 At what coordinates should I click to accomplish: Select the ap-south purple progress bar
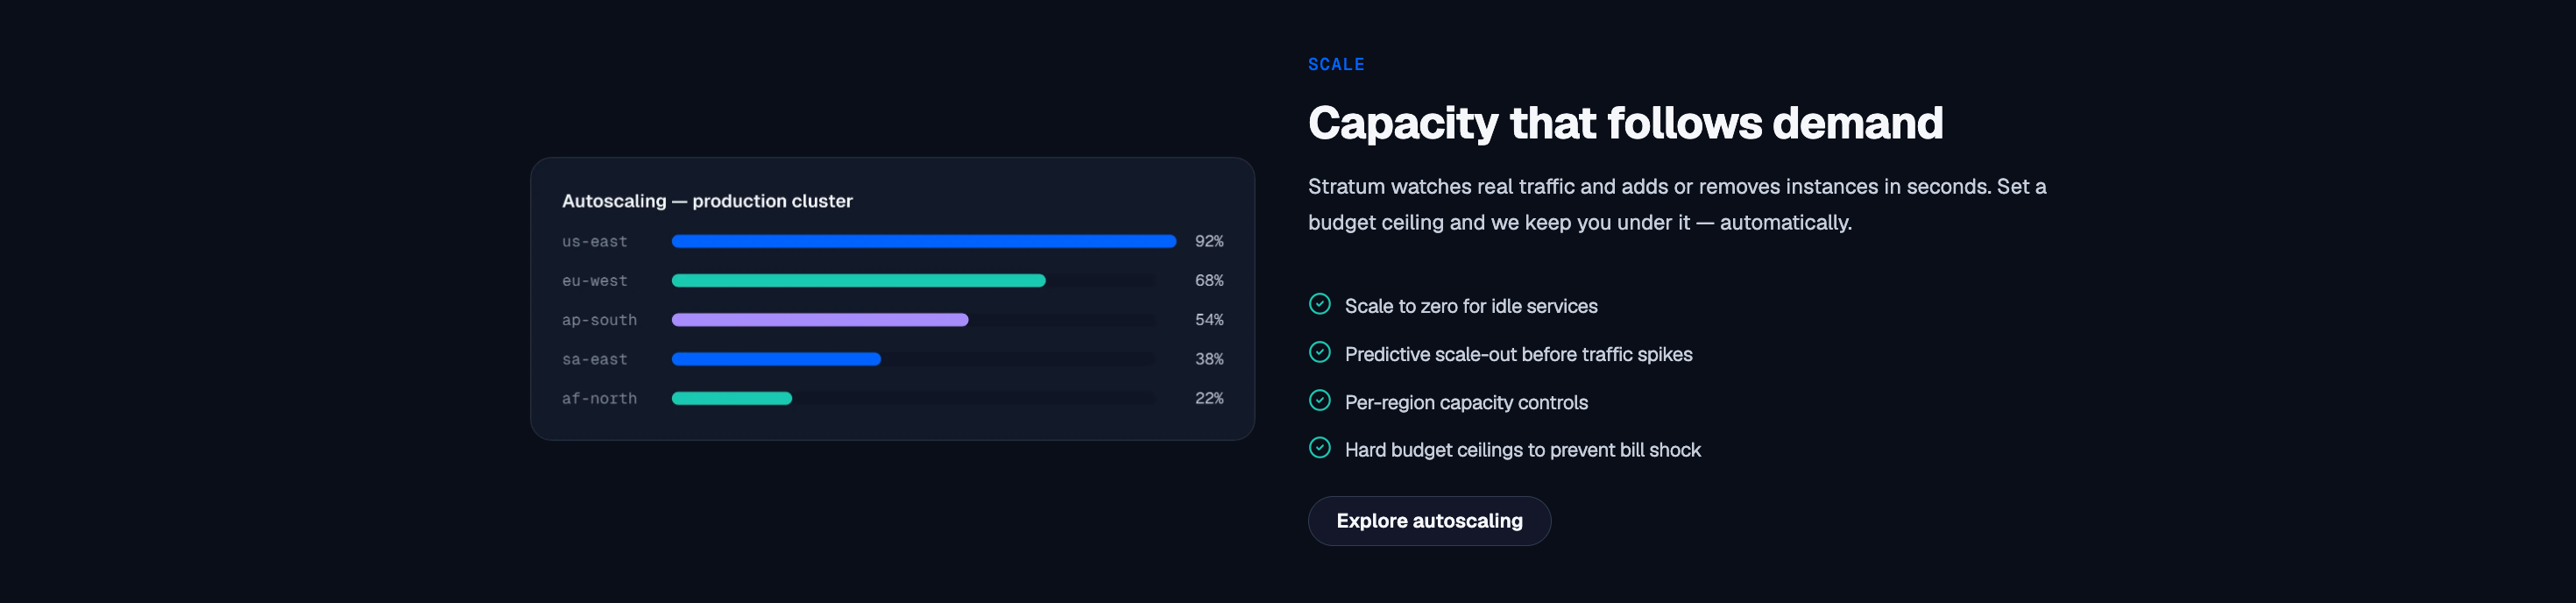(820, 320)
